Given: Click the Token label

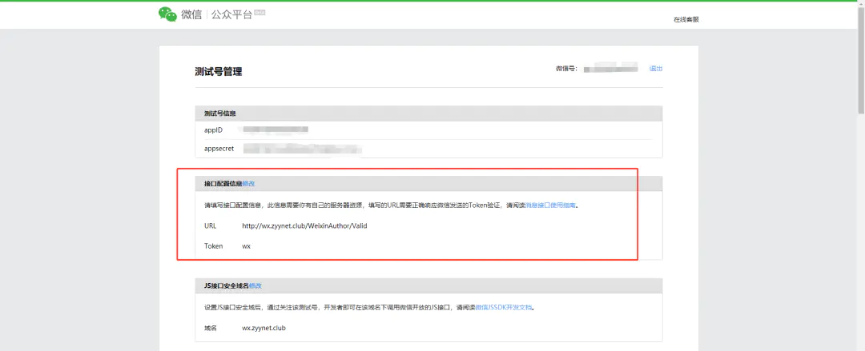Looking at the screenshot, I should click(x=214, y=246).
